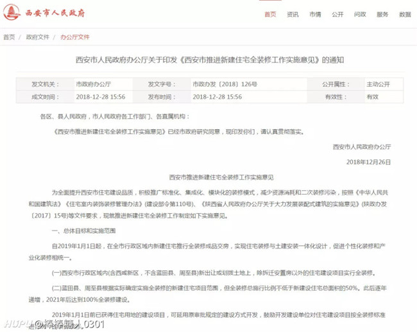Click the 主动公开 disclosure attribute value

click(x=378, y=84)
